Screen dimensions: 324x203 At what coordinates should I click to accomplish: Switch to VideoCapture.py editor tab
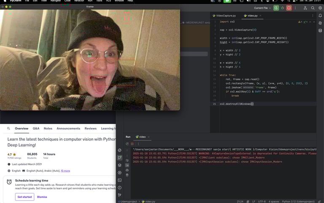[x=224, y=16]
